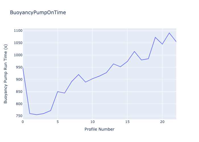Click the Buoyancy Pump Run Time y-axis title
This screenshot has width=199, height=142.
[6, 74]
